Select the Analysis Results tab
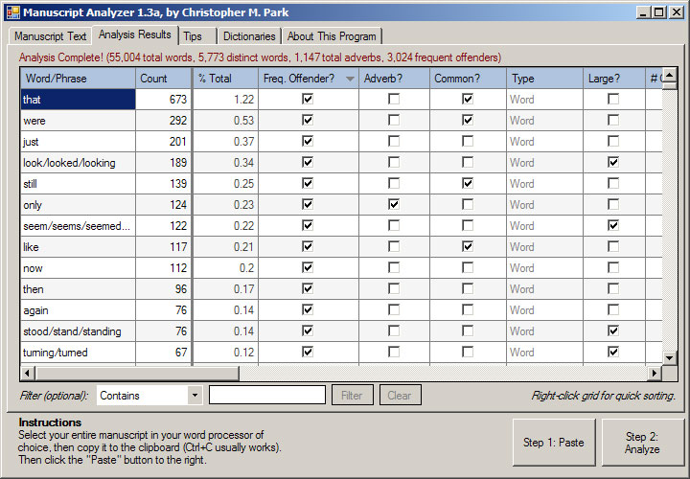 [135, 34]
